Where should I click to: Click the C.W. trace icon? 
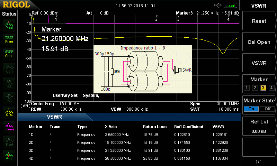tap(9, 112)
